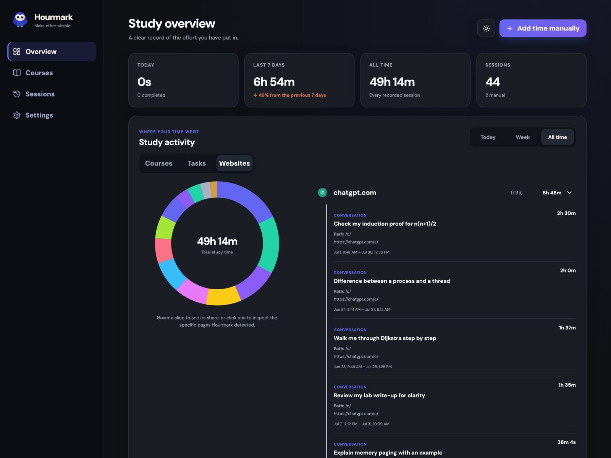Viewport: 611px width, 458px height.
Task: Click down-arrow icon beside 49% change
Action: [255, 95]
